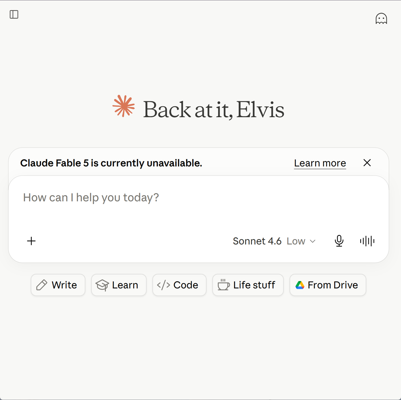Dismiss the Claude Fable 5 unavailable banner
401x400 pixels.
pos(367,163)
